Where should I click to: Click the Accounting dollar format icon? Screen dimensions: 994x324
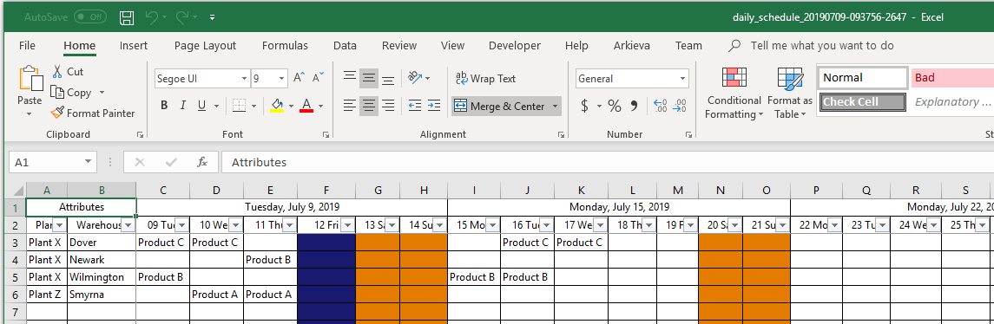click(584, 106)
